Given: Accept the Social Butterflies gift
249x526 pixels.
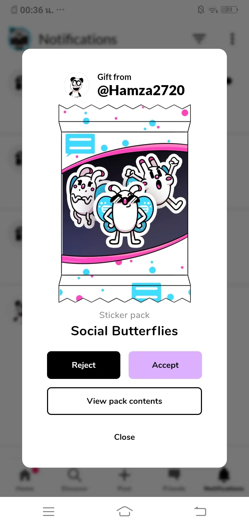Looking at the screenshot, I should pyautogui.click(x=165, y=365).
